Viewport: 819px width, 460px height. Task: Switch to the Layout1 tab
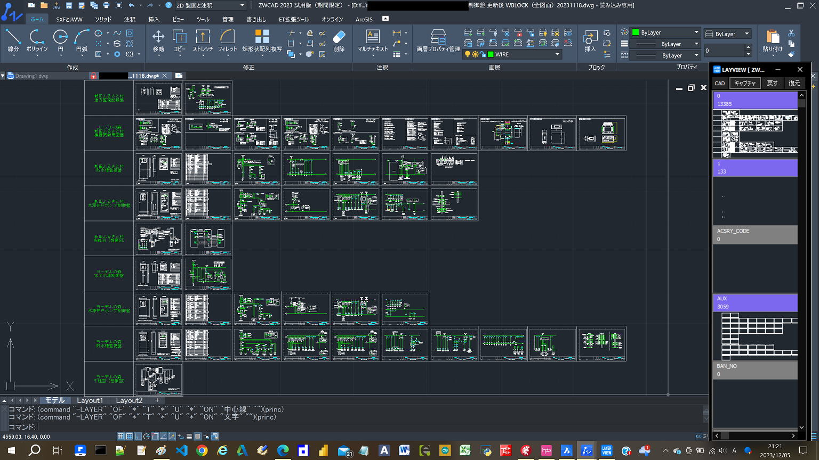click(90, 400)
